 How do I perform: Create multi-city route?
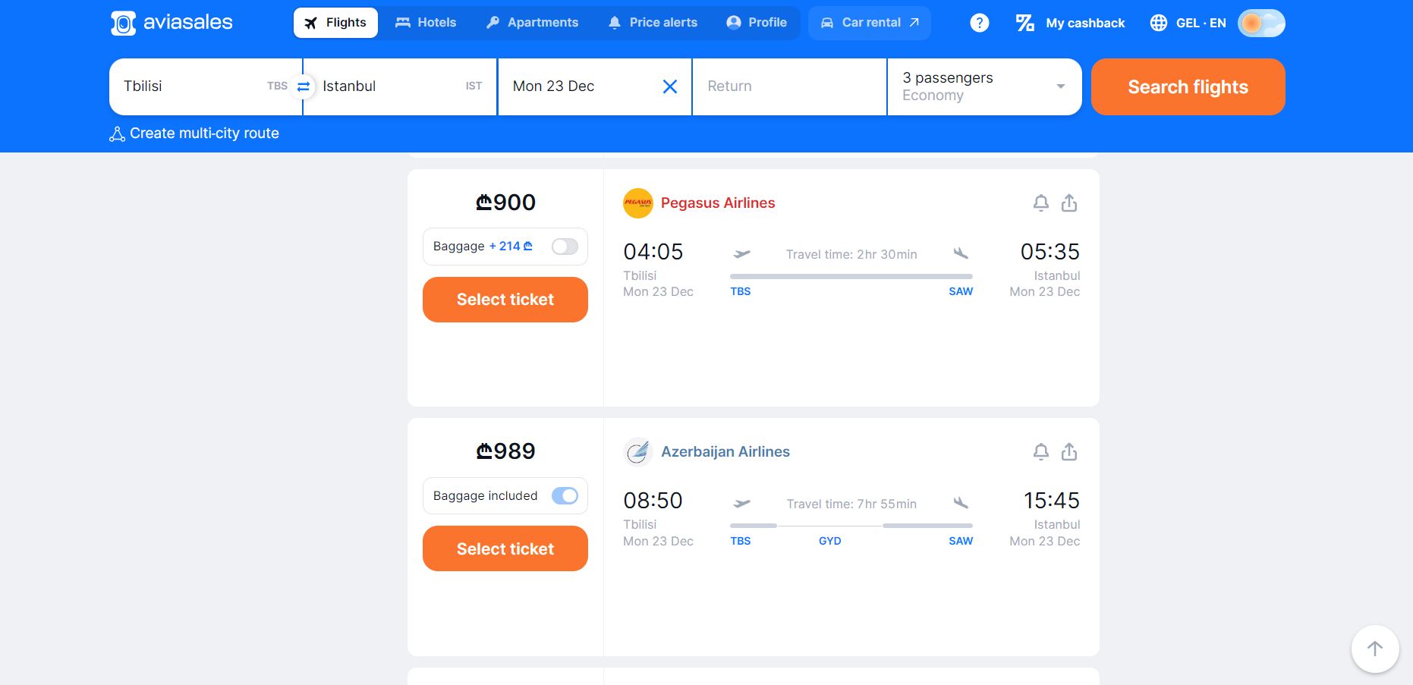tap(194, 134)
